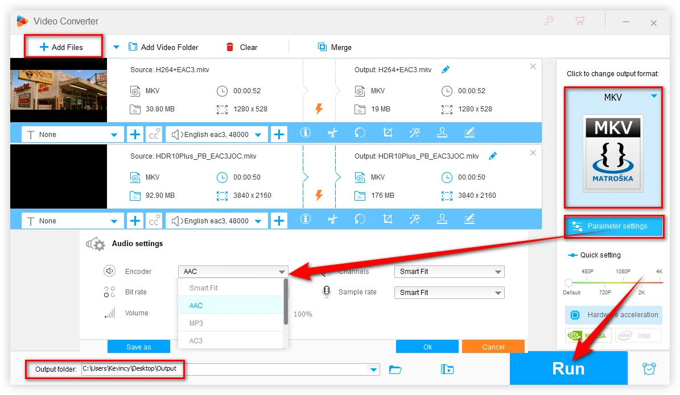Screen dimensions: 680x395
Task: Click the Save as button
Action: pos(139,347)
